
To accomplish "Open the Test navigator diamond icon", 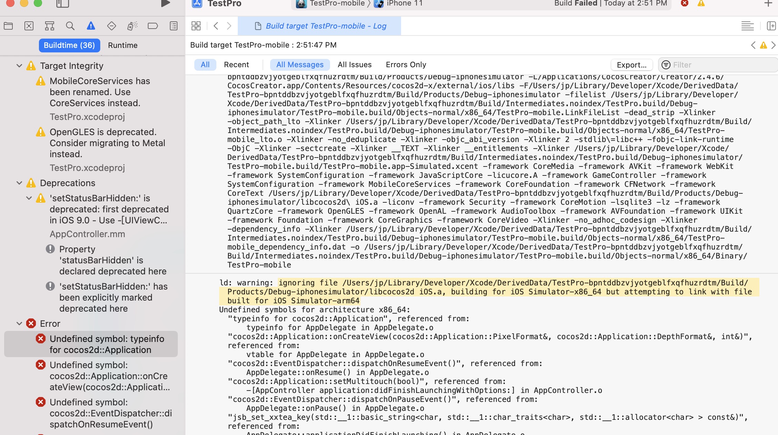I will click(112, 26).
